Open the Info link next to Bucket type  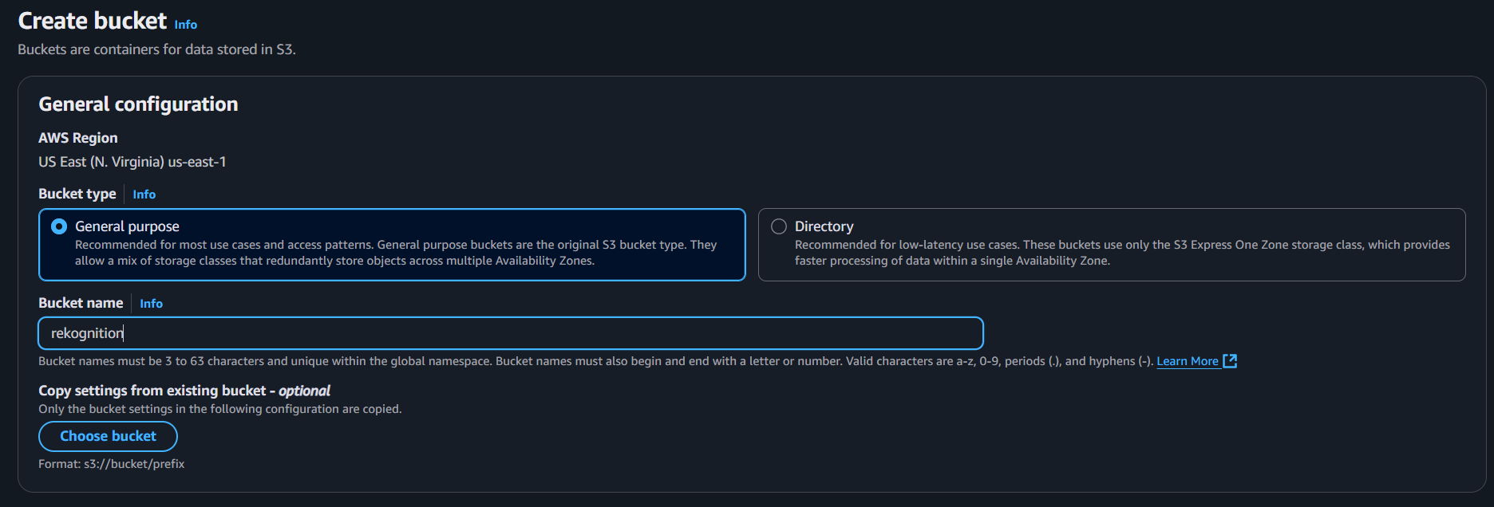coord(144,195)
